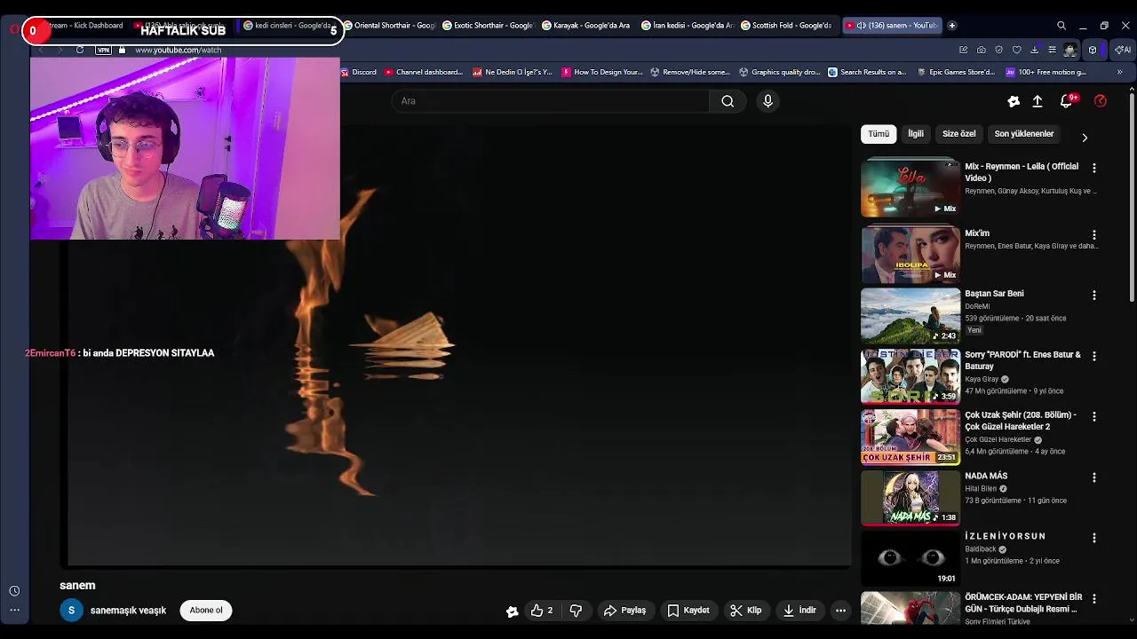
Task: Open Ne Dedin O İşe bookmark
Action: pyautogui.click(x=513, y=72)
